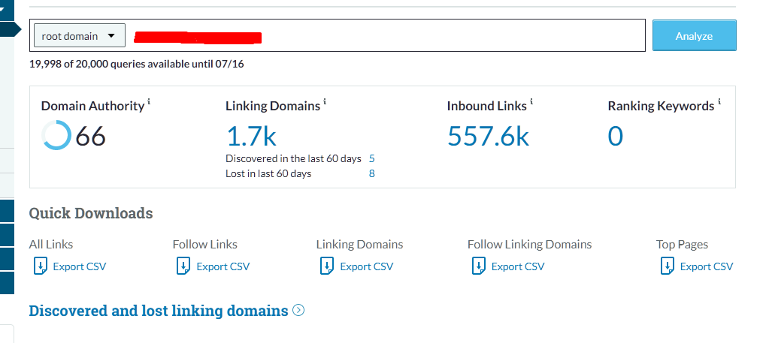Click the Domain Authority info icon
The width and height of the screenshot is (766, 343).
coord(149,101)
